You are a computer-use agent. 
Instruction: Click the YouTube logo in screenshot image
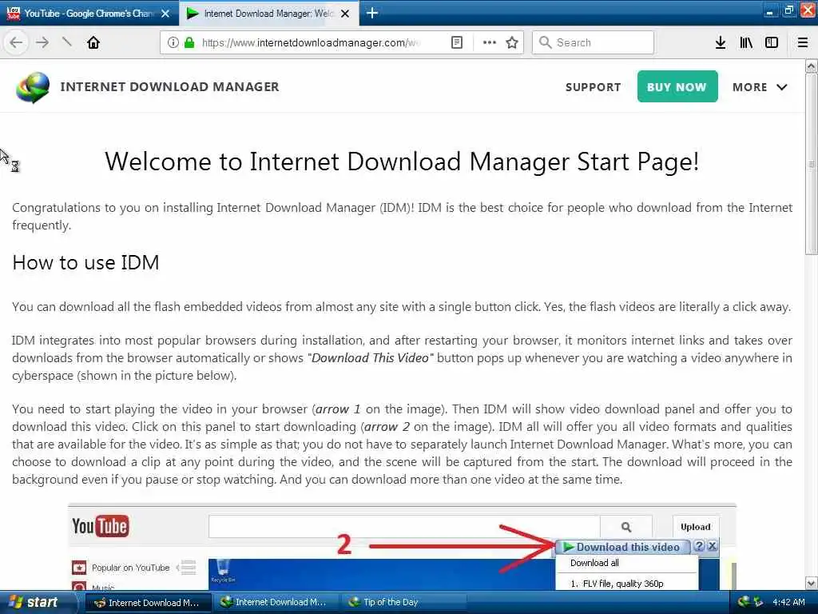[100, 526]
